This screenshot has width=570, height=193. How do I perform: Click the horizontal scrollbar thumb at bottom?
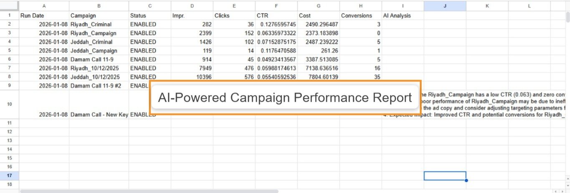point(149,191)
